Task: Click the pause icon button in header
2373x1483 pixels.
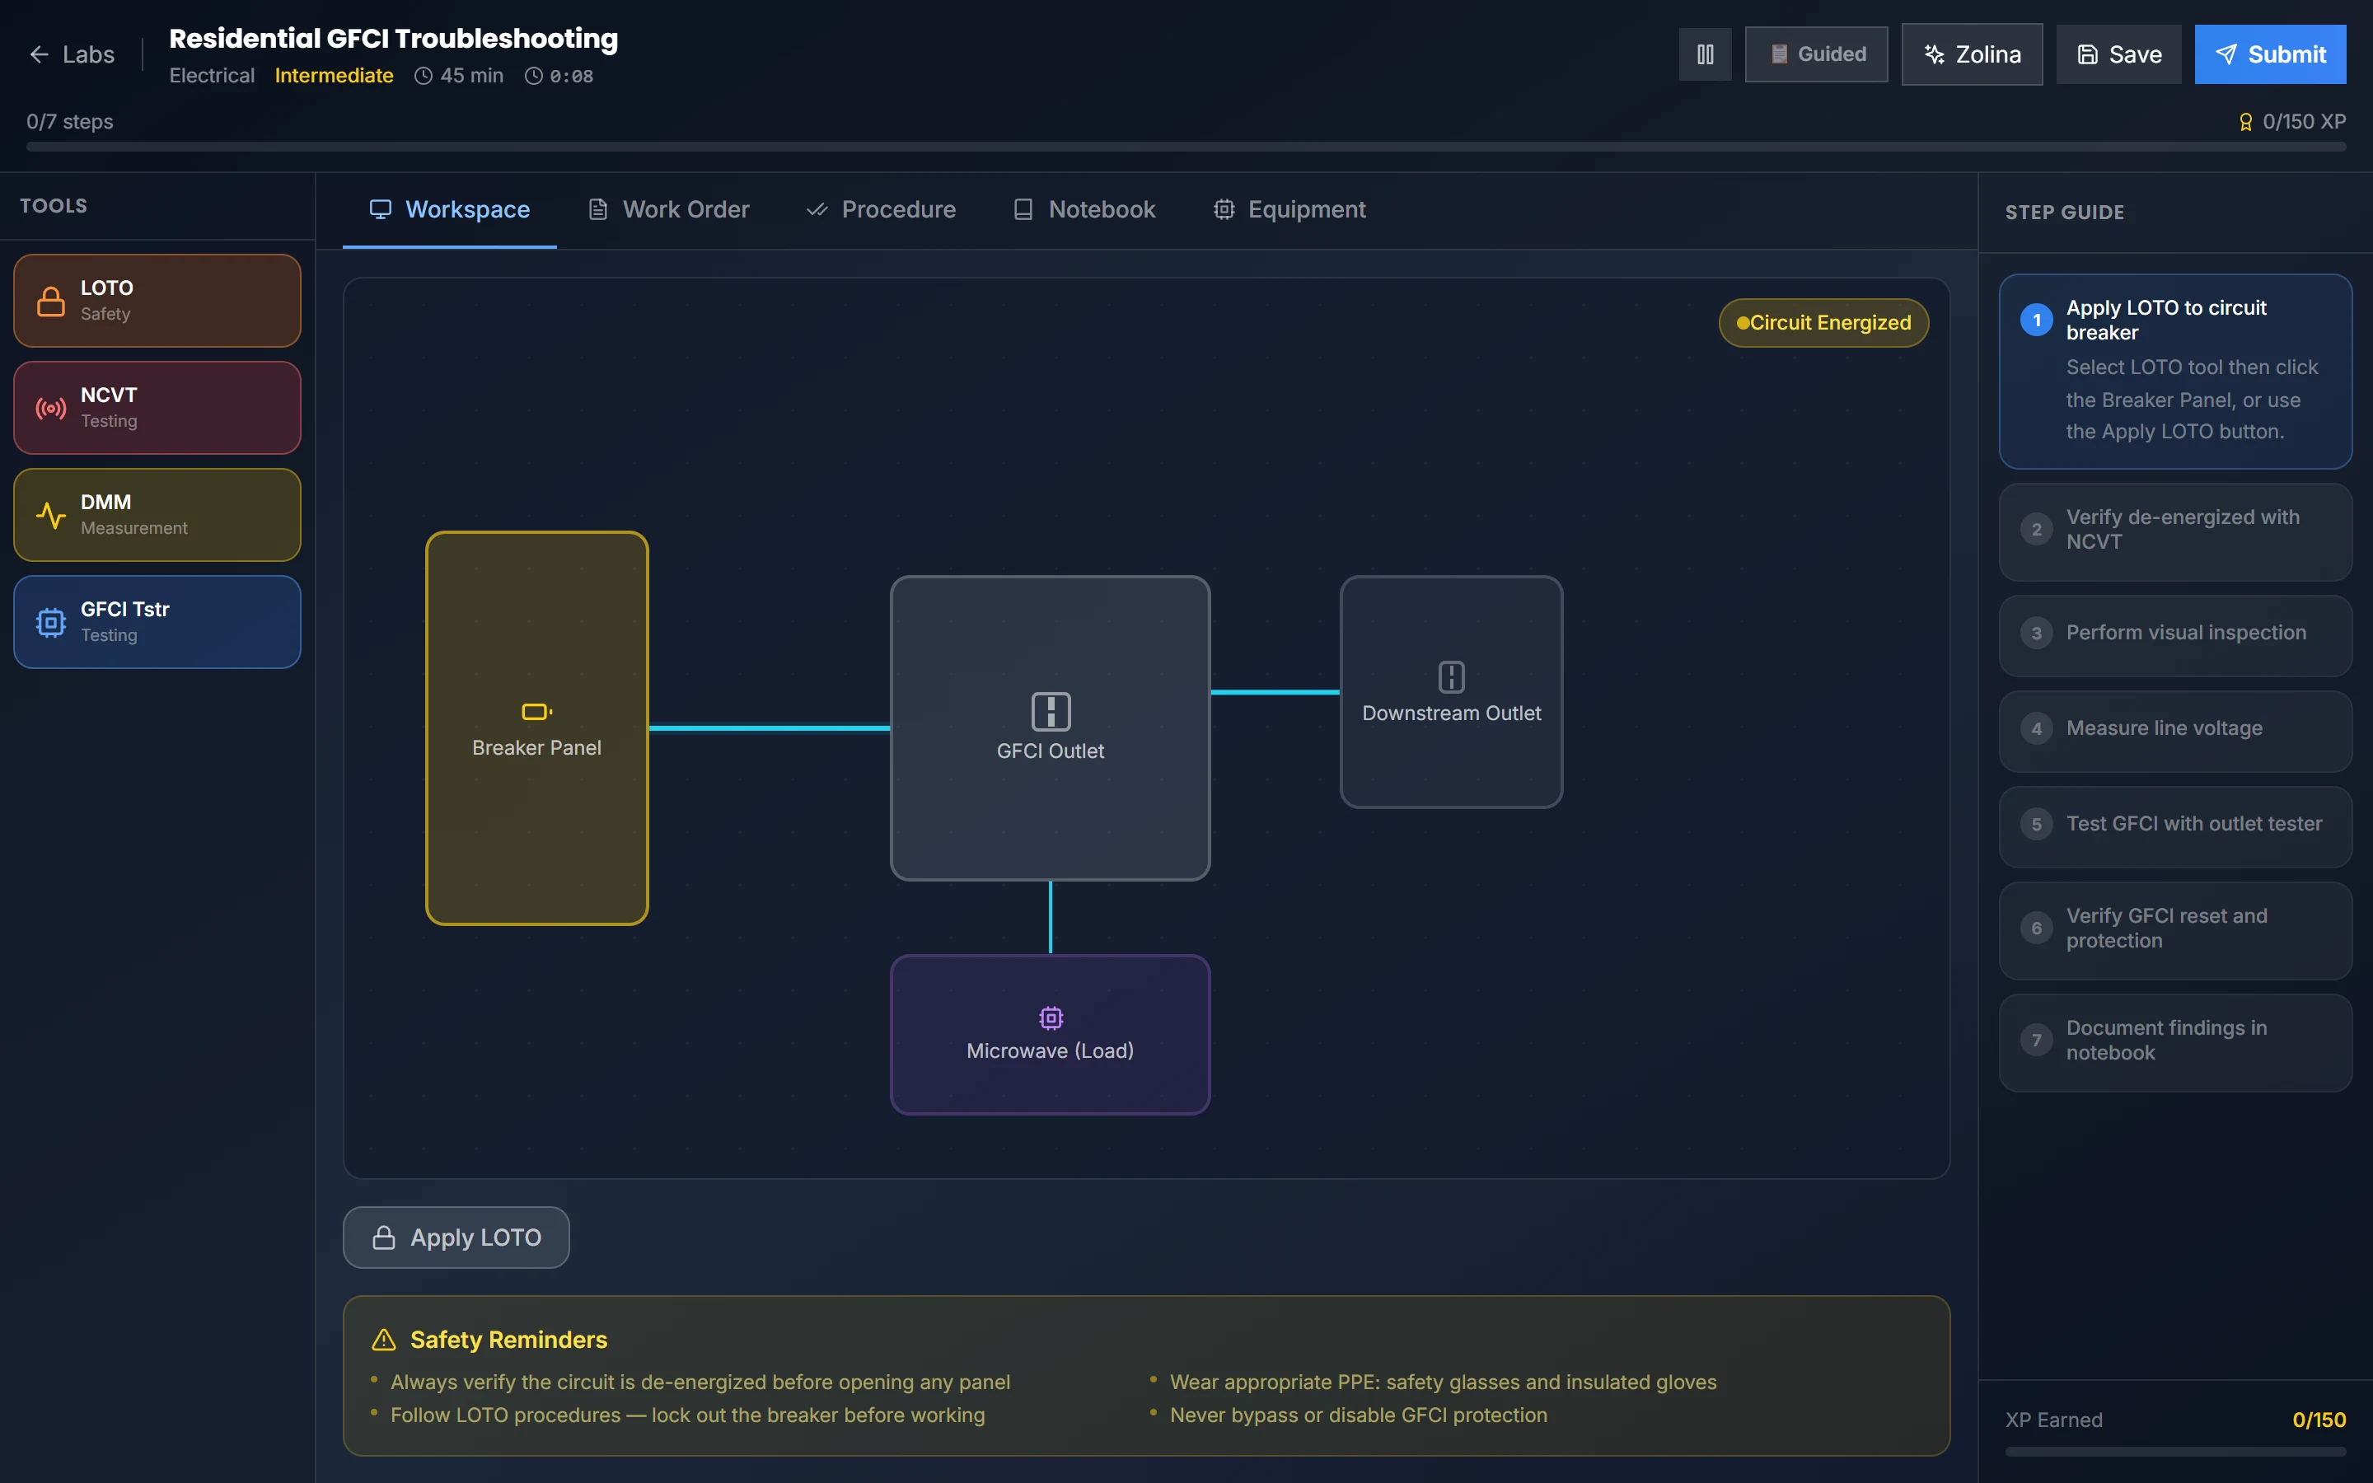Action: click(1706, 54)
